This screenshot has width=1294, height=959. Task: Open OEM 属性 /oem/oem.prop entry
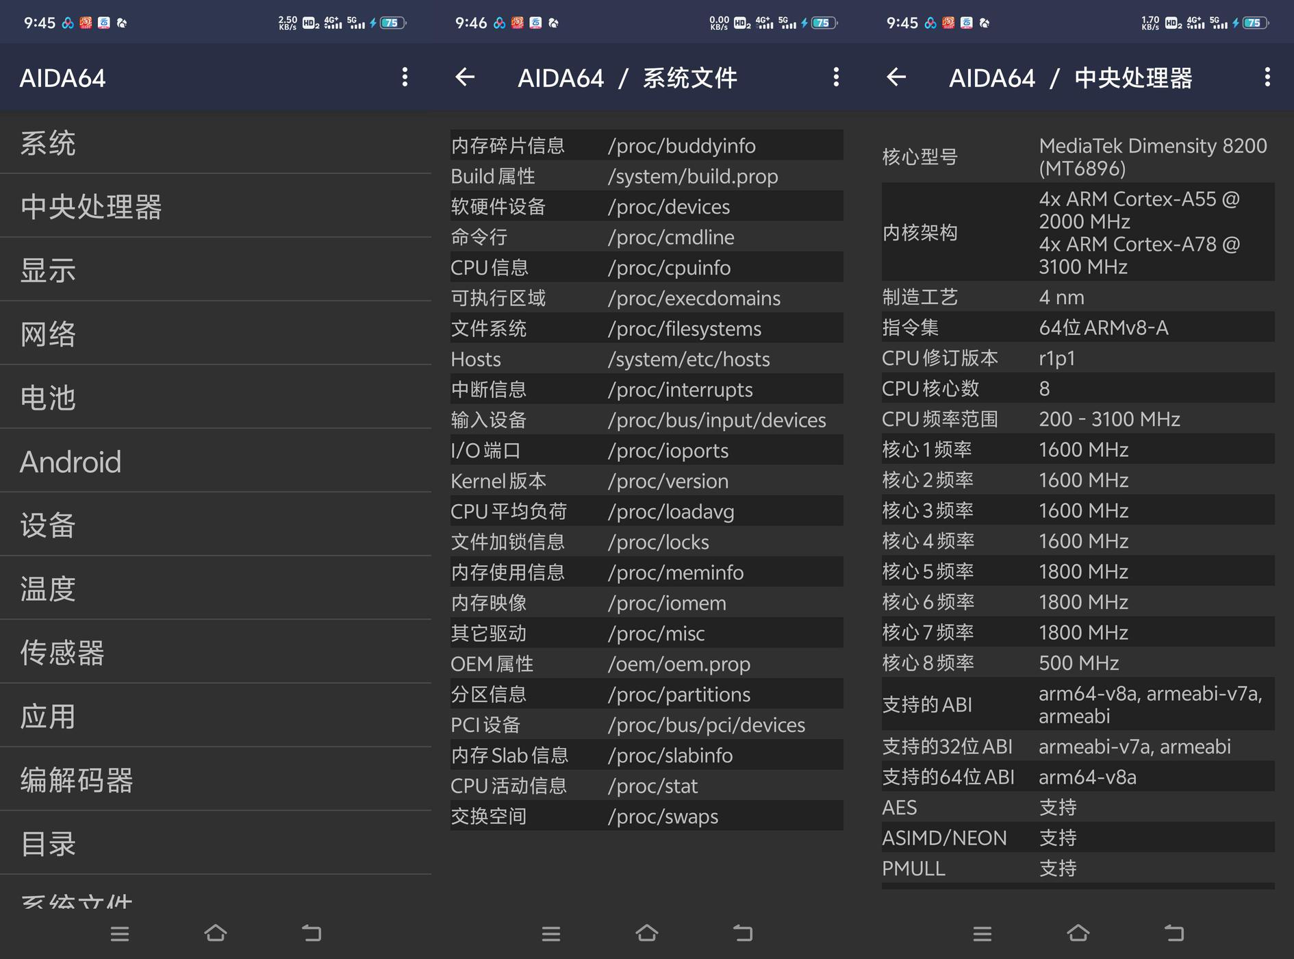point(647,664)
